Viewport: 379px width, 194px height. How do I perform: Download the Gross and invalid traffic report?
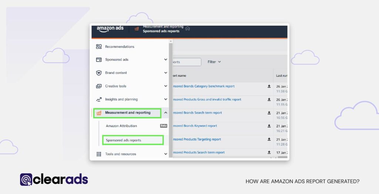[269, 100]
